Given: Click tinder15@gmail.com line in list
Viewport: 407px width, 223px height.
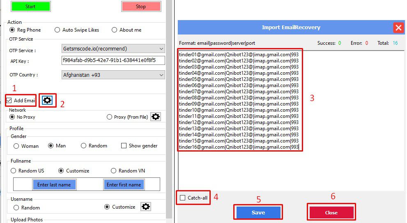Looking at the screenshot, I should pyautogui.click(x=239, y=141).
